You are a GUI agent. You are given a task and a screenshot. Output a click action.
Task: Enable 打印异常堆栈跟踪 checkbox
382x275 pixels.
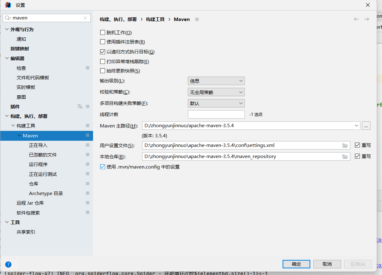103,61
